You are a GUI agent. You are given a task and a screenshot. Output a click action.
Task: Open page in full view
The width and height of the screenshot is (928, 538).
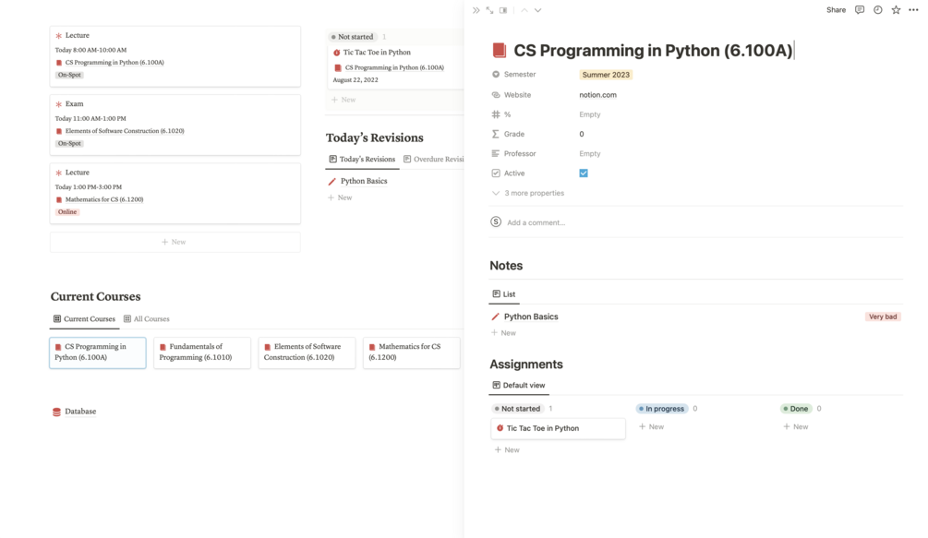(489, 10)
